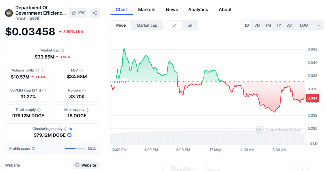Click Max. supply info icon

tap(87, 110)
